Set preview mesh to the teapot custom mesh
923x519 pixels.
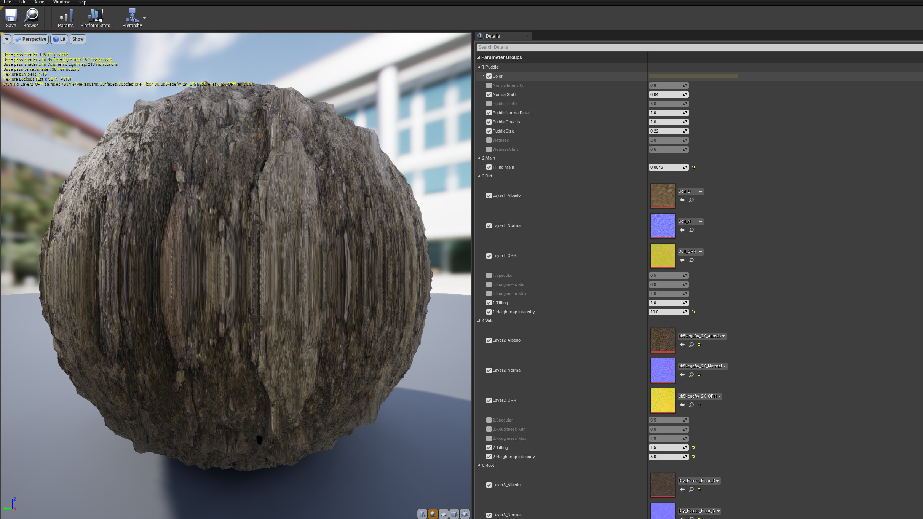[x=465, y=514]
